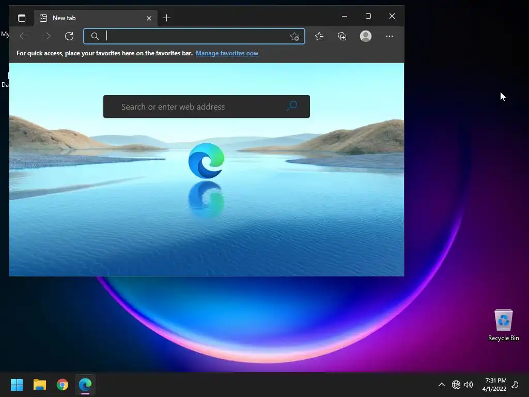Open Settings and more menu
Screen dimensions: 529x397
coord(390,36)
